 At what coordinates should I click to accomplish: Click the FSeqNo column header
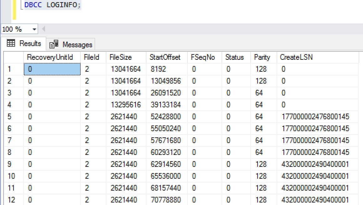(203, 57)
